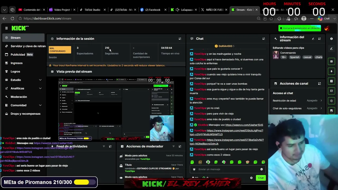The image size is (338, 190).
Task: Expand the Información del stream panel
Action: [320, 39]
